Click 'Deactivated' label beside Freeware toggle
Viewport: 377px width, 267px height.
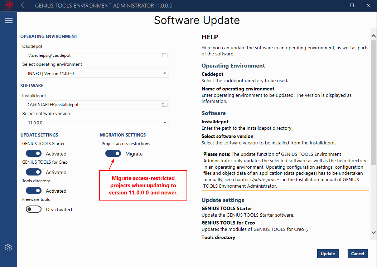coord(59,209)
